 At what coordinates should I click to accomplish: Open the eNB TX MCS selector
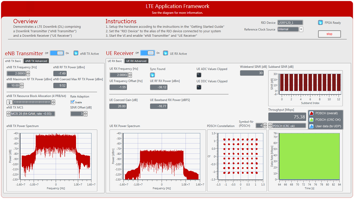click(9, 114)
